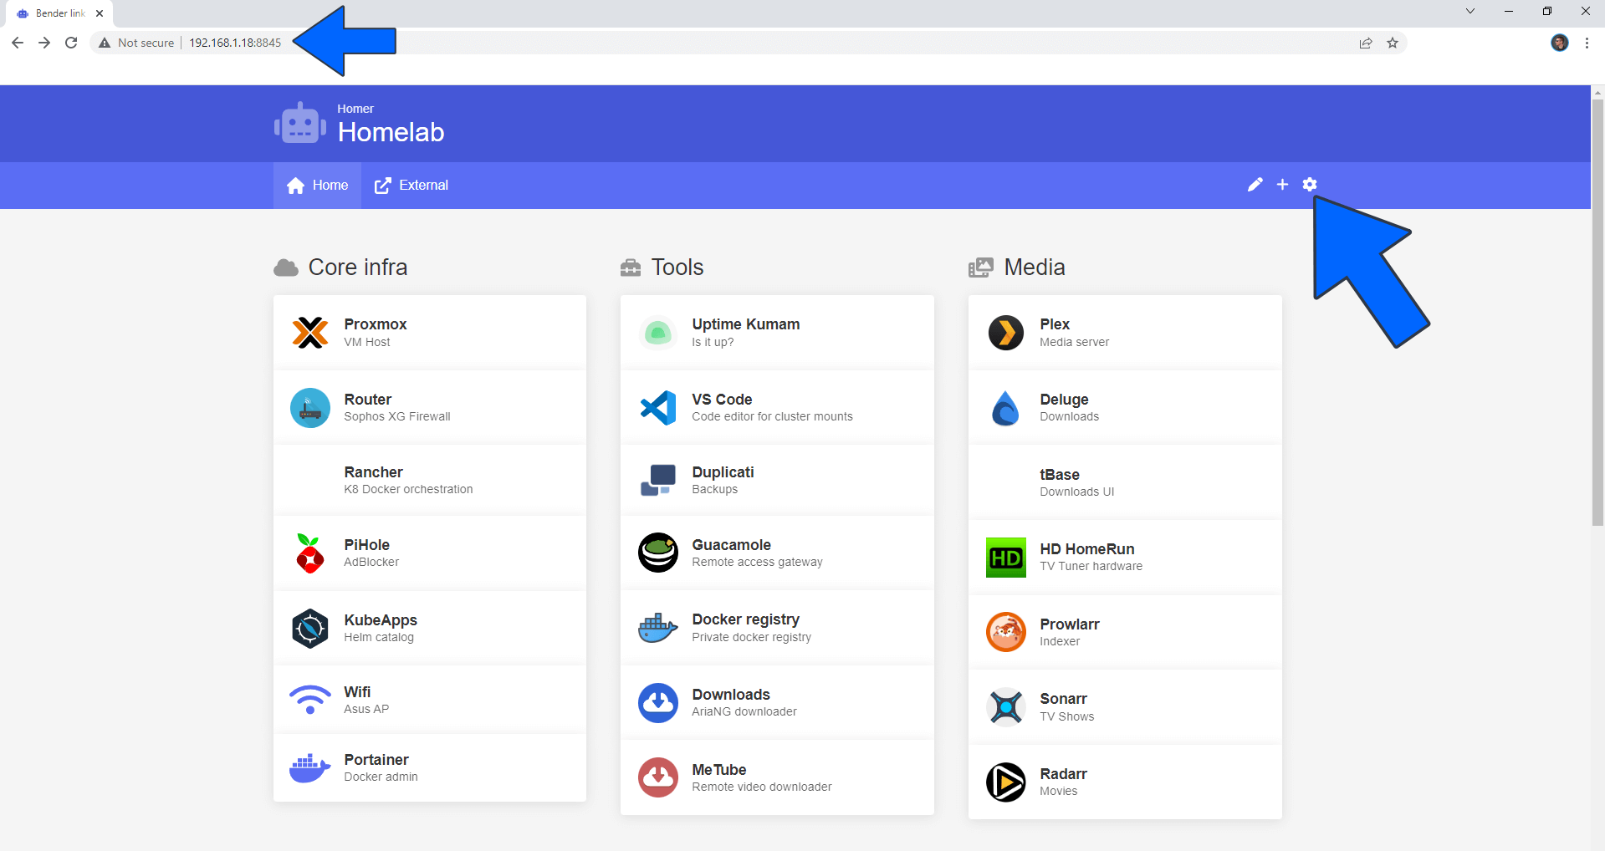This screenshot has height=851, width=1605.
Task: Click the Homer robot logo
Action: pyautogui.click(x=300, y=123)
